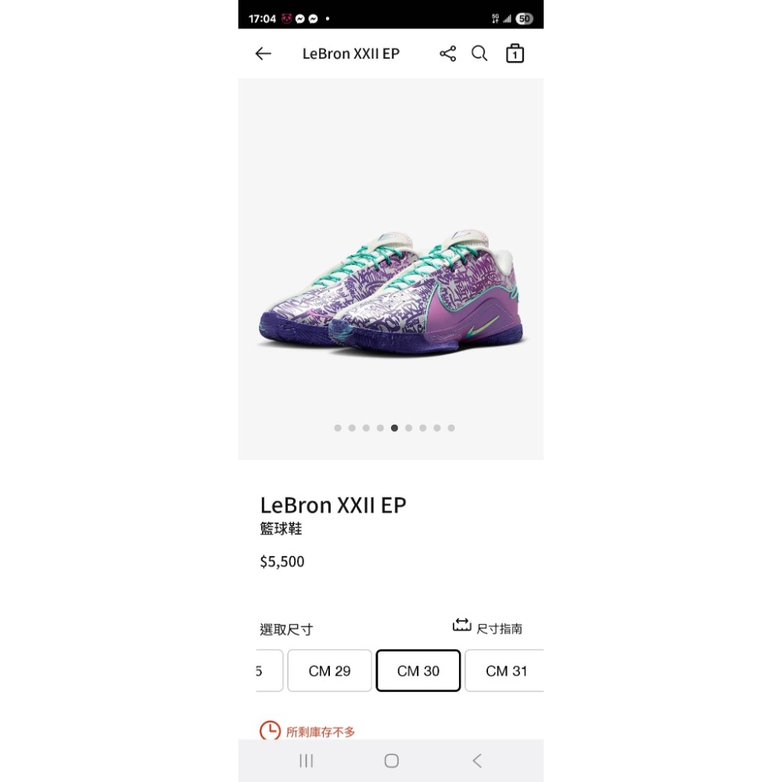This screenshot has height=782, width=782.
Task: Jump to the first image carousel dot
Action: point(338,428)
